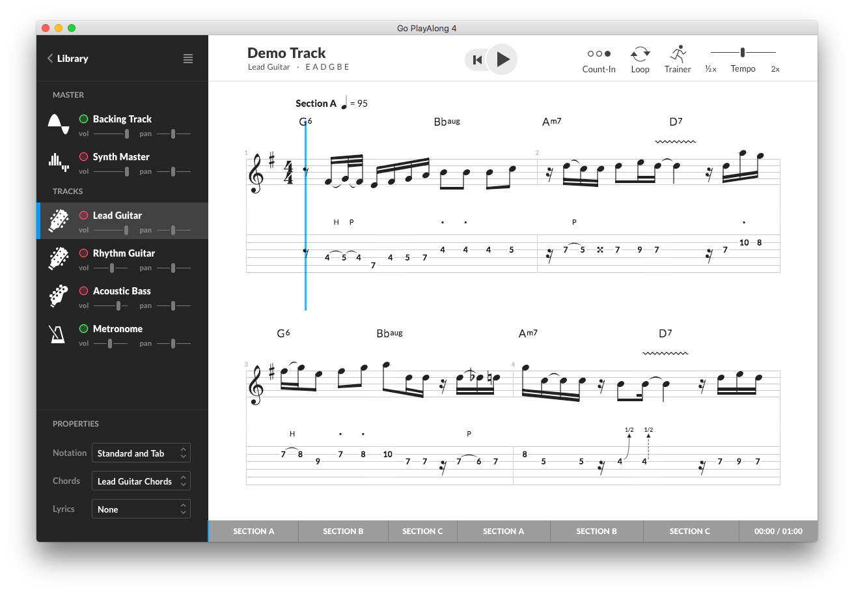Jump to the first SECTION A tab
This screenshot has width=854, height=594.
coord(254,531)
